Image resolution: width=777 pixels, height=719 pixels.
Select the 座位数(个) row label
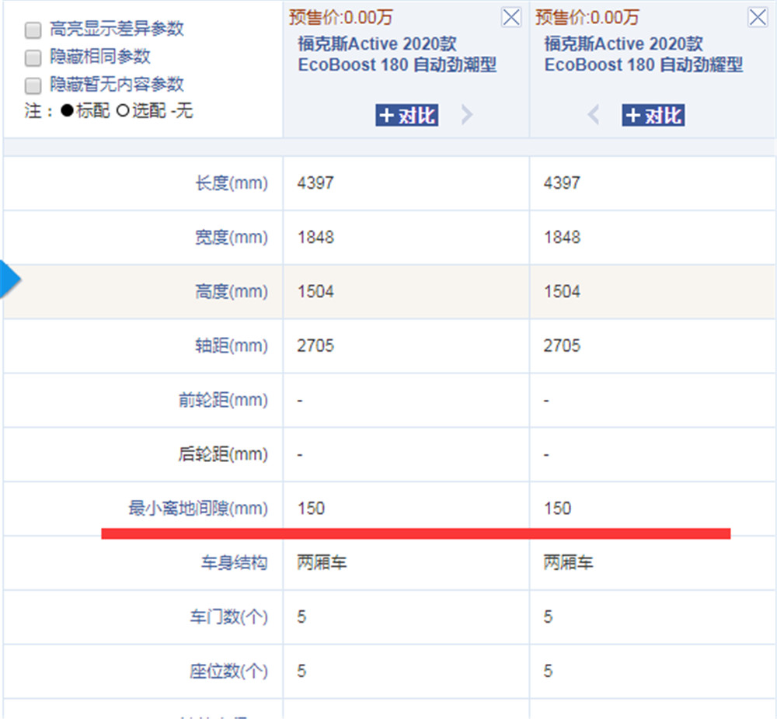point(228,671)
